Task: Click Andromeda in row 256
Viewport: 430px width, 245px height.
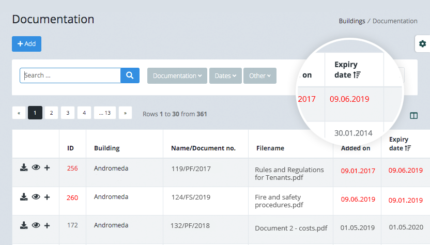Action: coord(111,168)
